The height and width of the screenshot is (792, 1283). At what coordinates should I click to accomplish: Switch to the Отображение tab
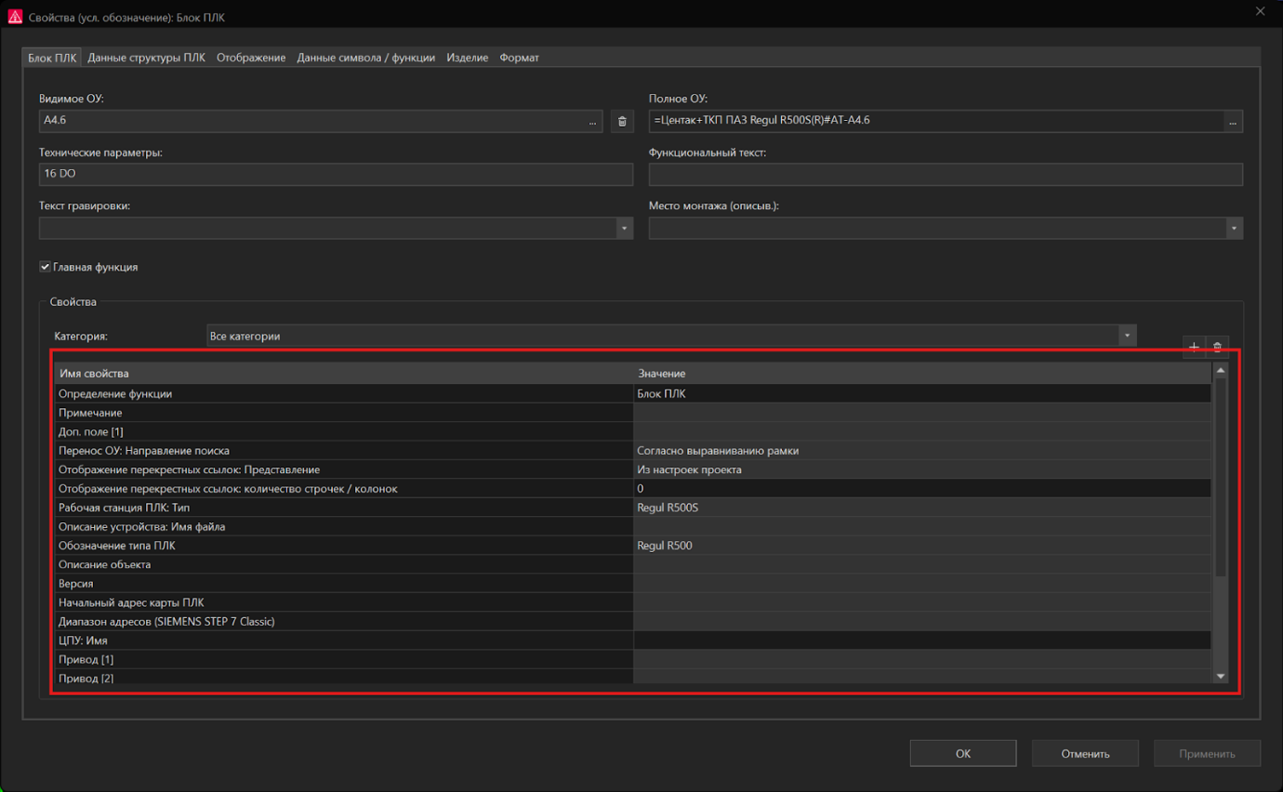pos(251,57)
